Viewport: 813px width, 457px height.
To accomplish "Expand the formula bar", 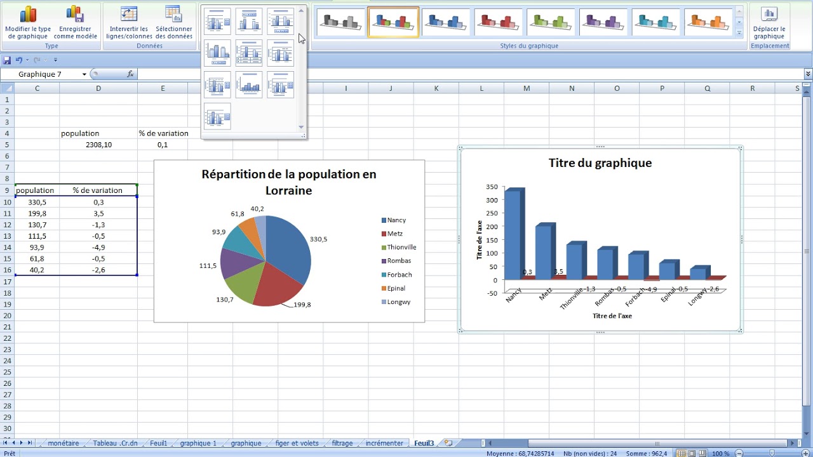I will tap(808, 74).
